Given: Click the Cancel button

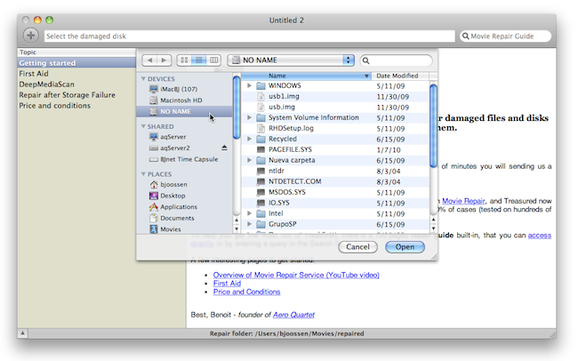Looking at the screenshot, I should [357, 246].
